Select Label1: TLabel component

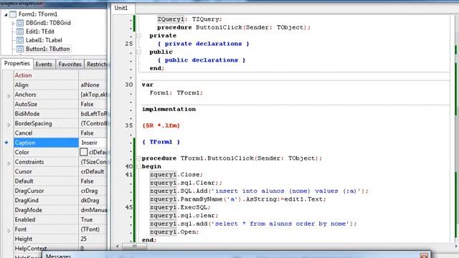(44, 40)
